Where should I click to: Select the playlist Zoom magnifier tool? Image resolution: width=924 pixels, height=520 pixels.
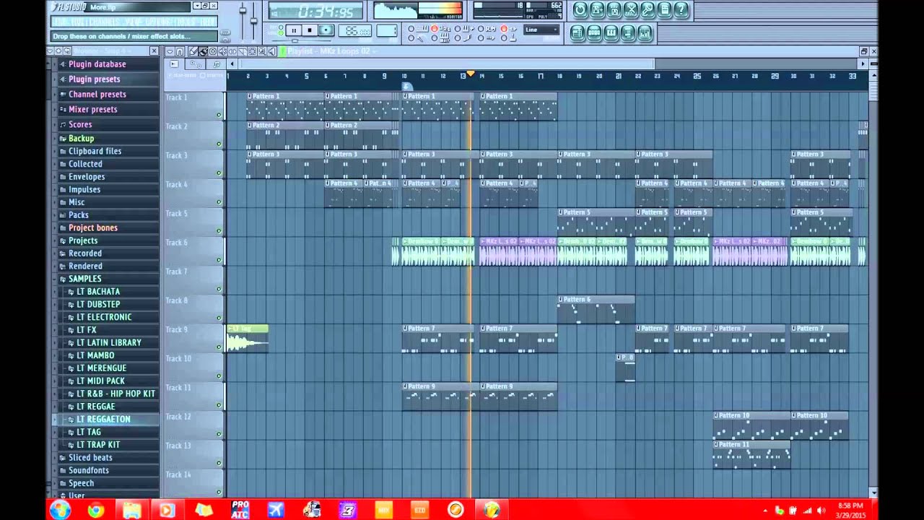point(262,51)
